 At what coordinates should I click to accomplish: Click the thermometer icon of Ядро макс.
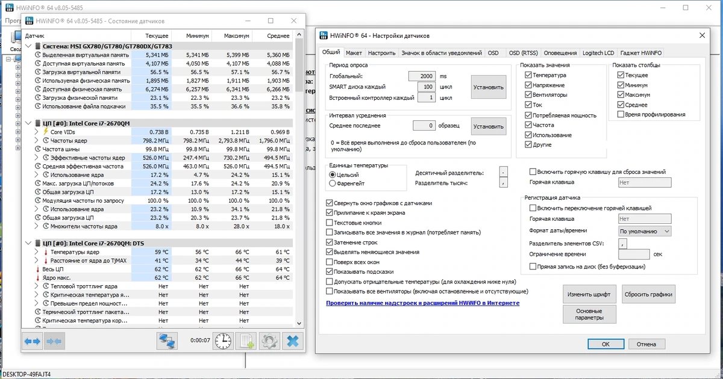click(x=38, y=278)
